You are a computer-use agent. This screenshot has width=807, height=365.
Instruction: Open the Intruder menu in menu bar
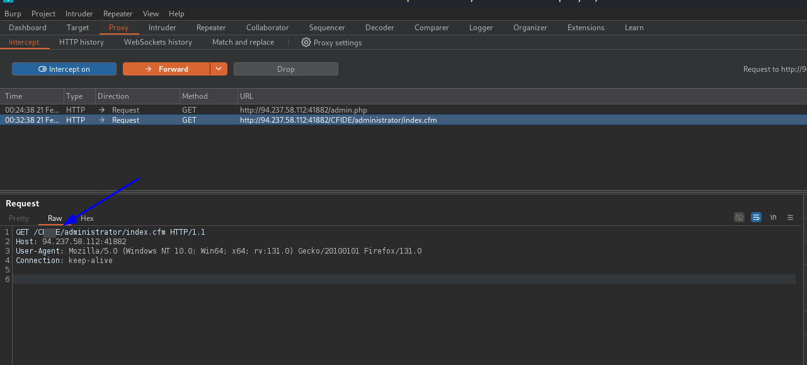coord(79,13)
